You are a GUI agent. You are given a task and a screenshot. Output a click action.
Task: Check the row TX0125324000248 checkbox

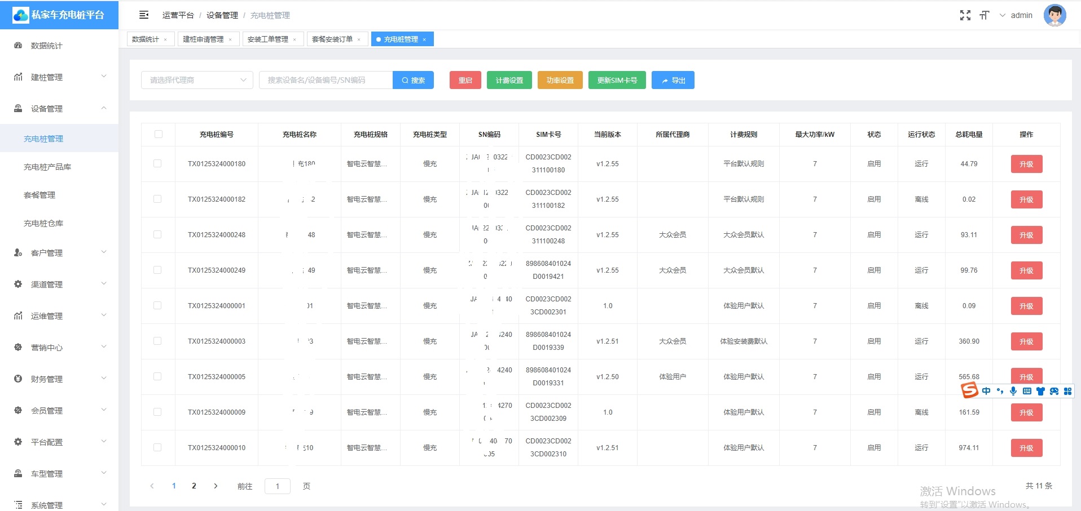coord(157,234)
